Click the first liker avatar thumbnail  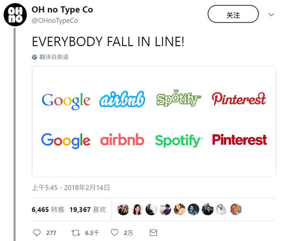point(123,210)
